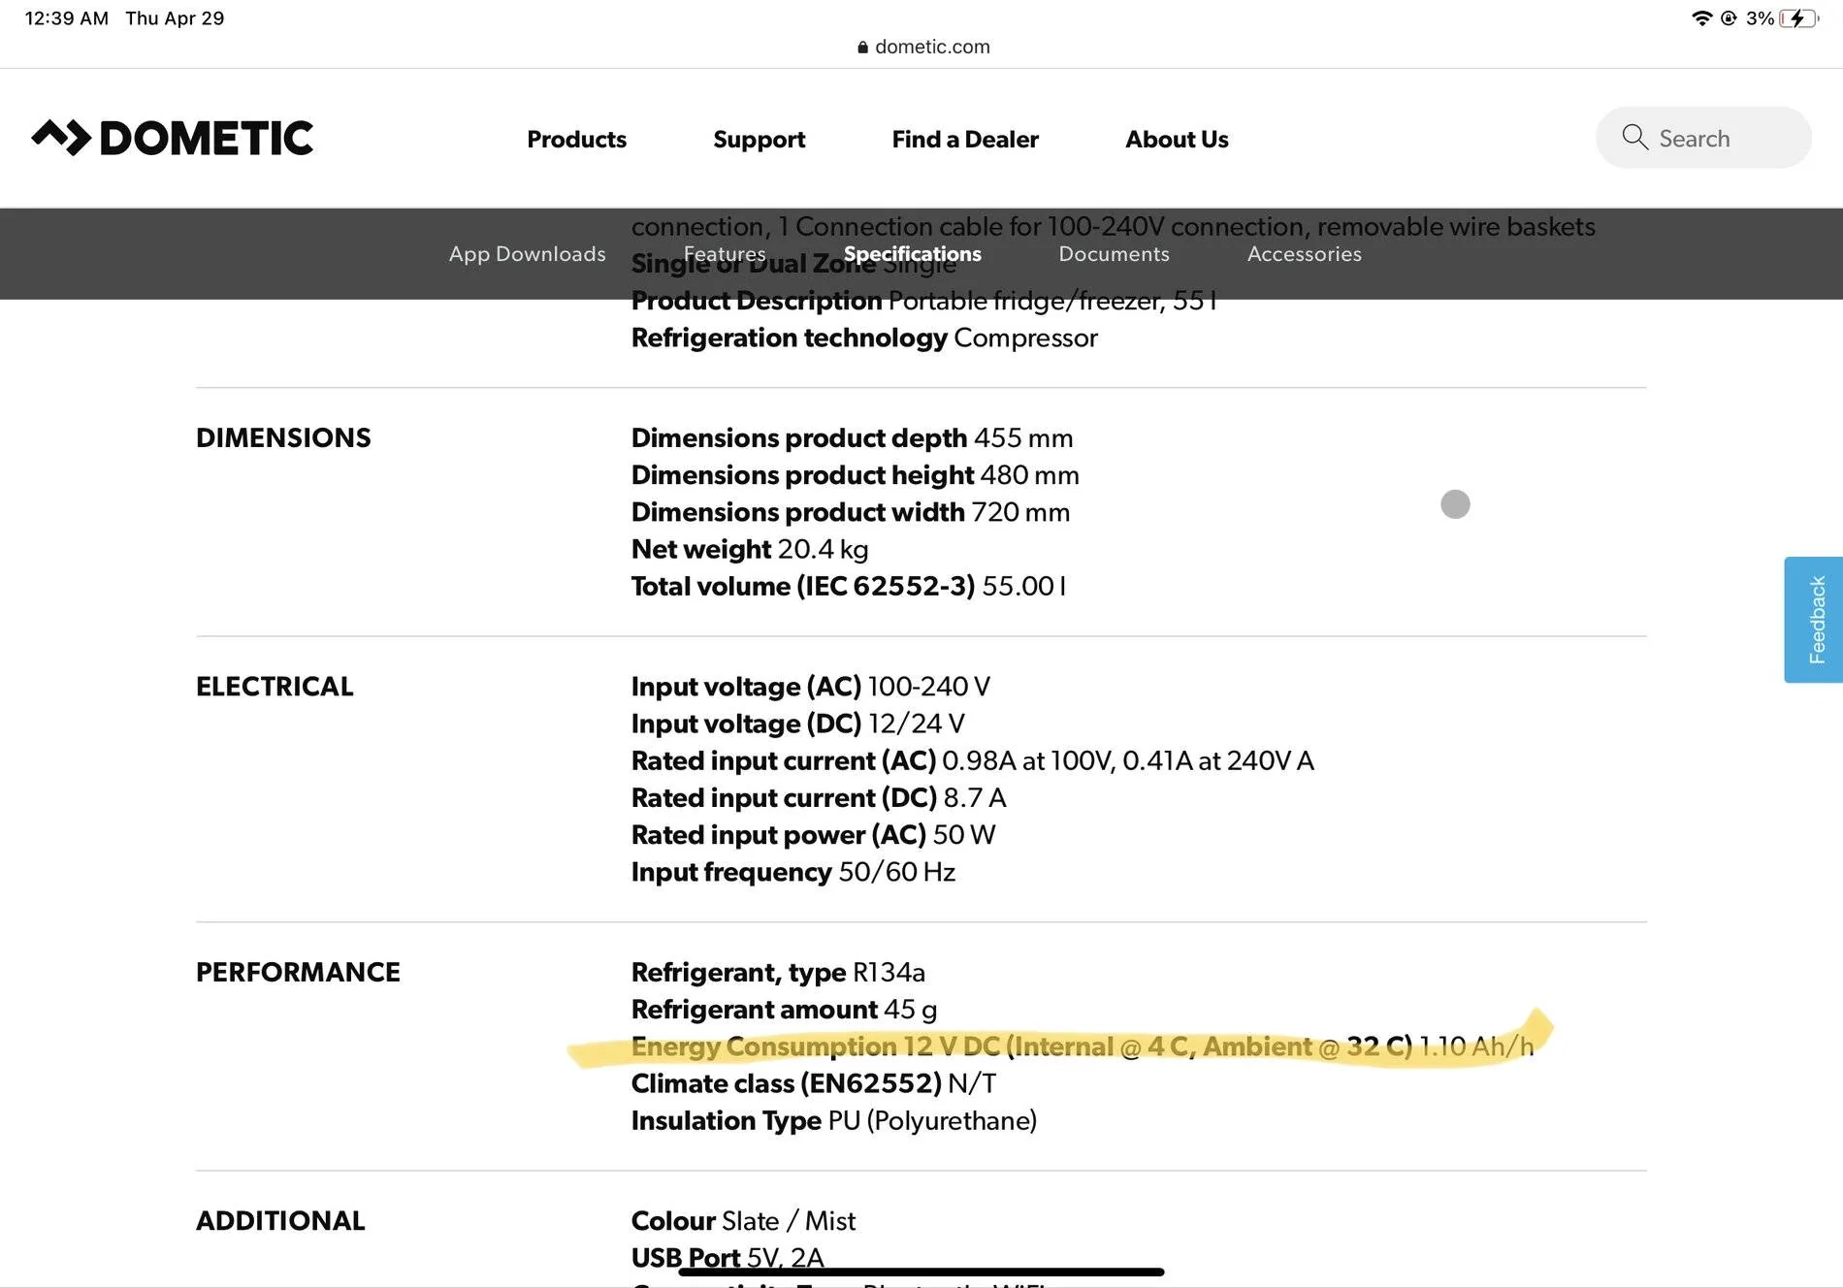Screen dimensions: 1843x1288
Task: Click the Refrigeration technology Compressor line
Action: (864, 338)
